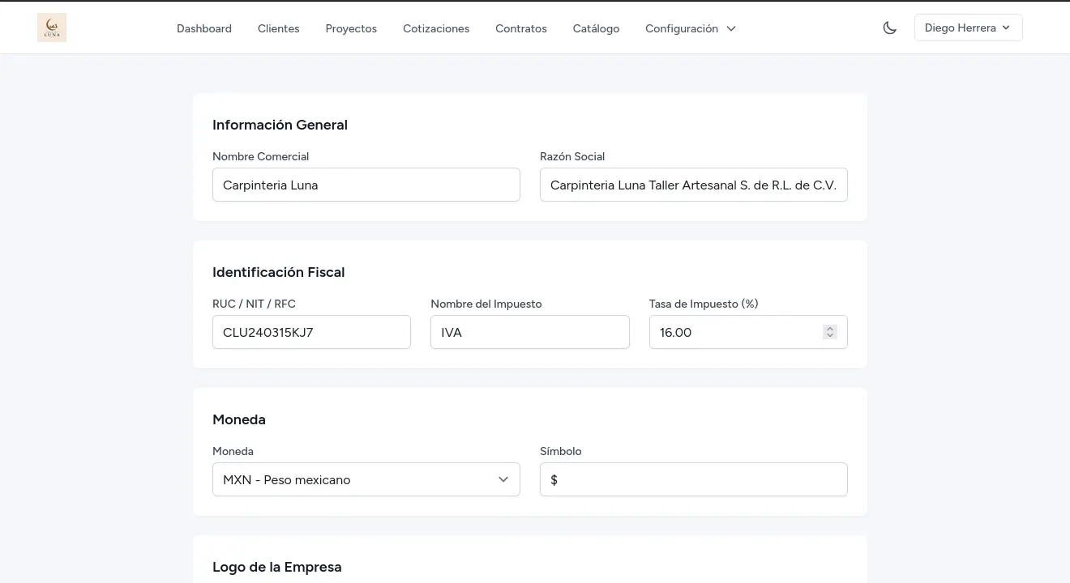Click the tax rate stepper arrows
The width and height of the screenshot is (1070, 583).
pos(829,332)
